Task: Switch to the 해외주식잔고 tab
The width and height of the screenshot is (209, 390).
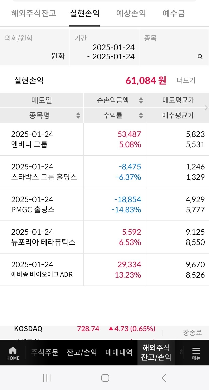Action: point(33,13)
